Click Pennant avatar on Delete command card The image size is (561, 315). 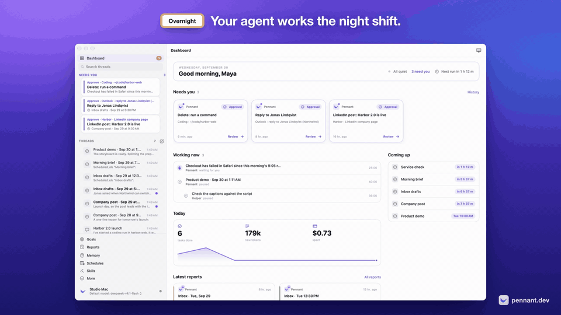point(181,106)
